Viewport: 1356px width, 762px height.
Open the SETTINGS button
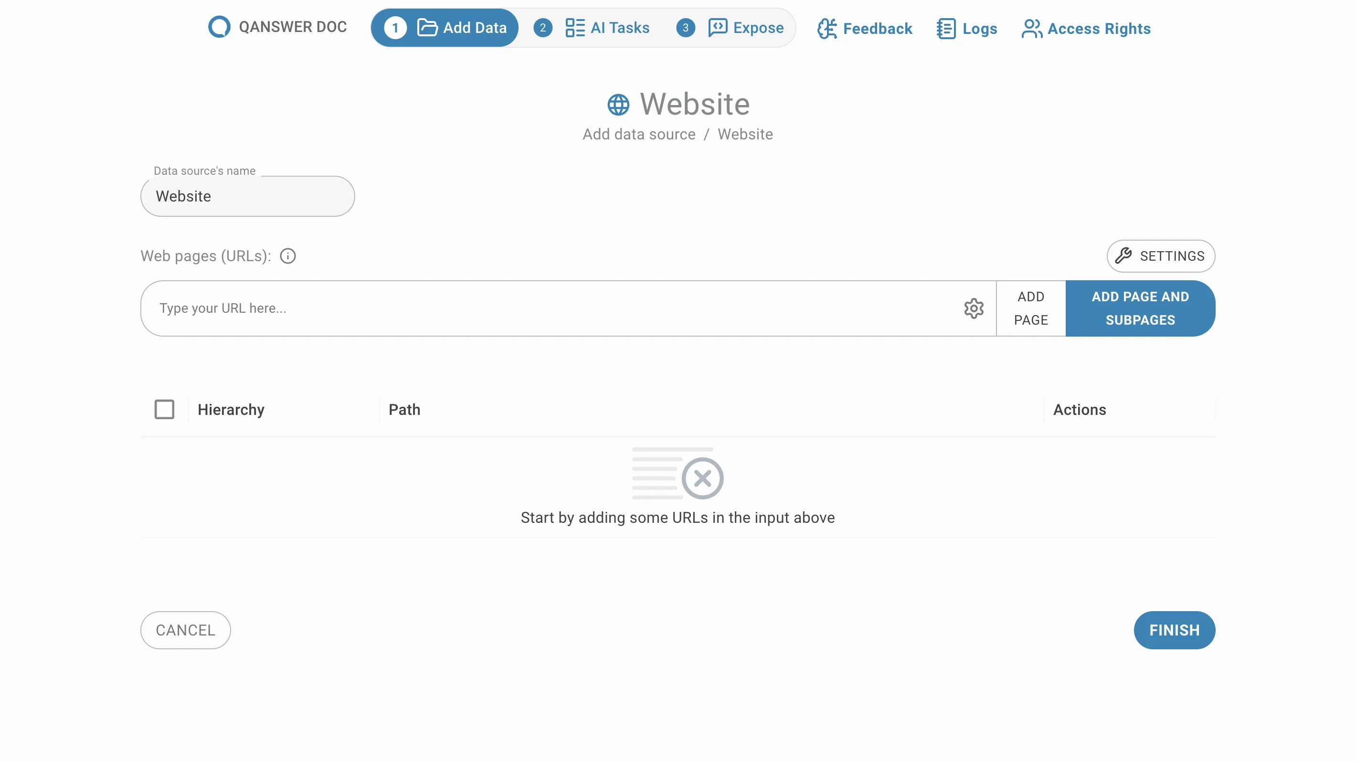[1160, 256]
